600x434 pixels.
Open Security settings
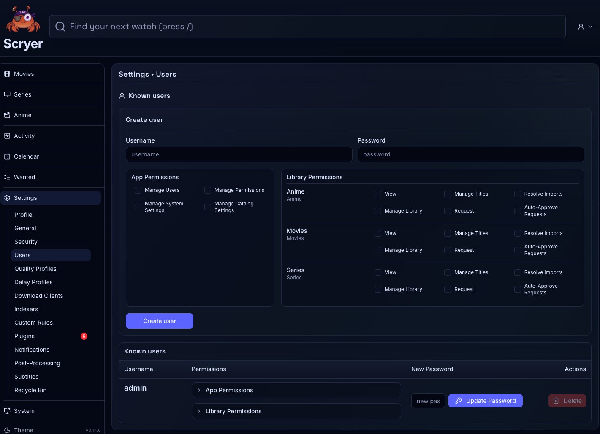click(x=51, y=242)
